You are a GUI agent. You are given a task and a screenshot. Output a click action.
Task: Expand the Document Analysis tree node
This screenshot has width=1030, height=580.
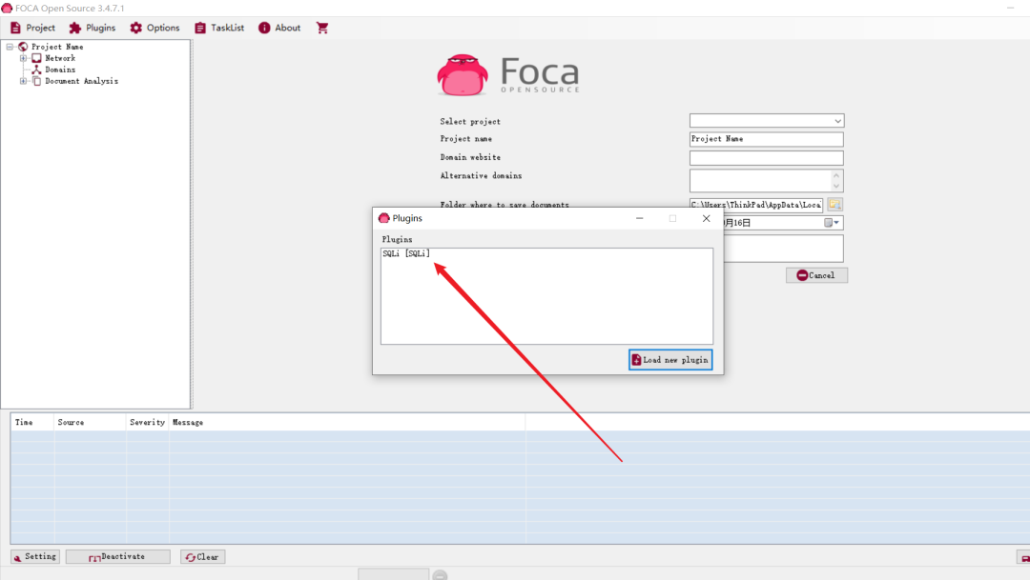(x=23, y=81)
